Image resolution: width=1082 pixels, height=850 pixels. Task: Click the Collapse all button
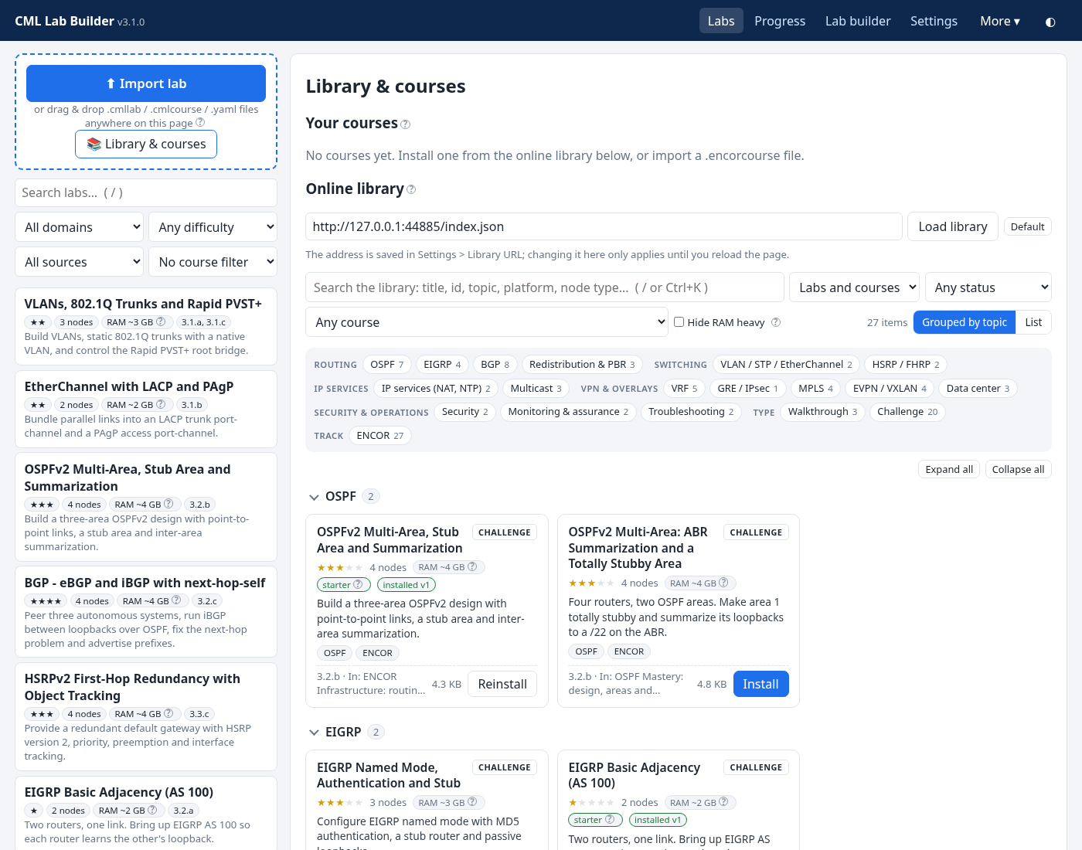pyautogui.click(x=1018, y=469)
